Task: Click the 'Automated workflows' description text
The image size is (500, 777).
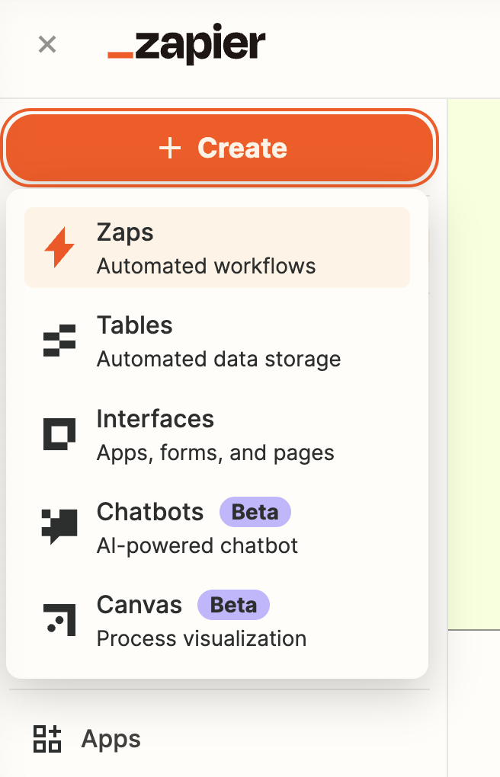Action: pyautogui.click(x=206, y=266)
